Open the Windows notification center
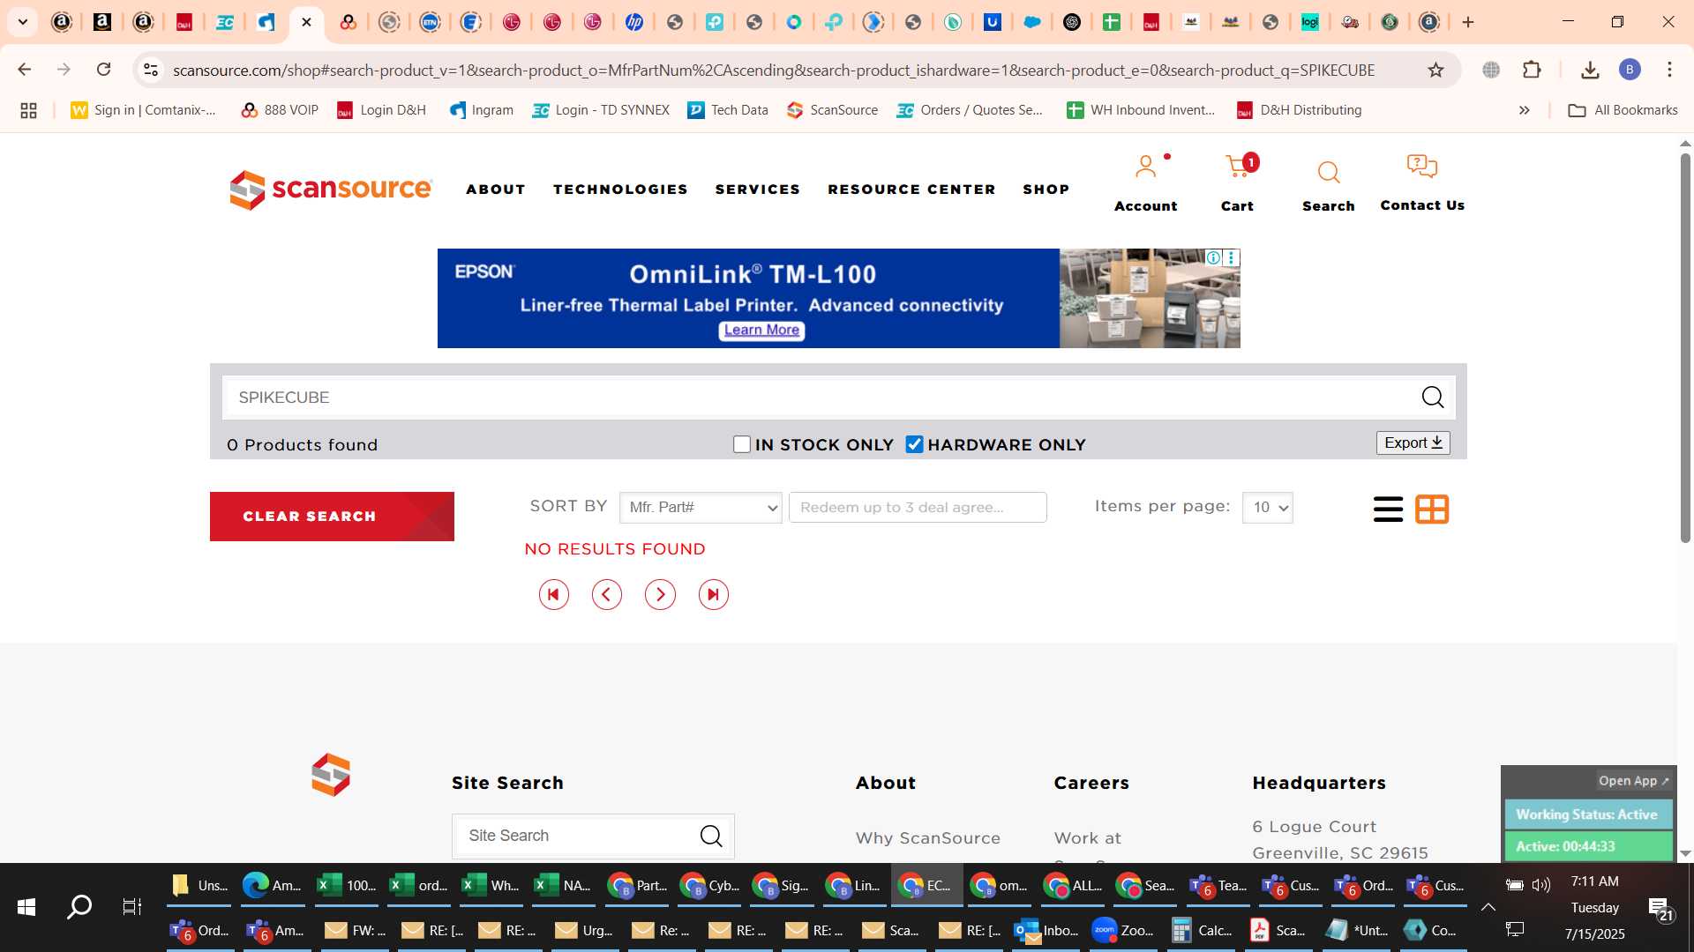 (x=1659, y=908)
